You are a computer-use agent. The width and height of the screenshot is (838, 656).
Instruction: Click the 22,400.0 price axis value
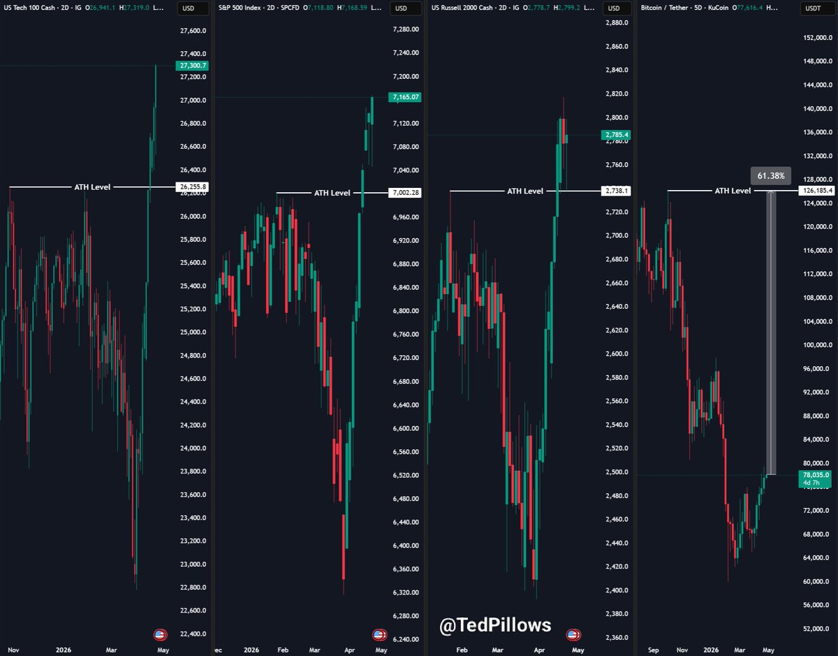point(193,634)
